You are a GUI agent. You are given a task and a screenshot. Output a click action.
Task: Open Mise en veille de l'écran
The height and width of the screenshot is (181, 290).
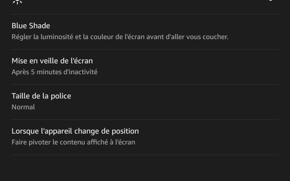pos(145,67)
